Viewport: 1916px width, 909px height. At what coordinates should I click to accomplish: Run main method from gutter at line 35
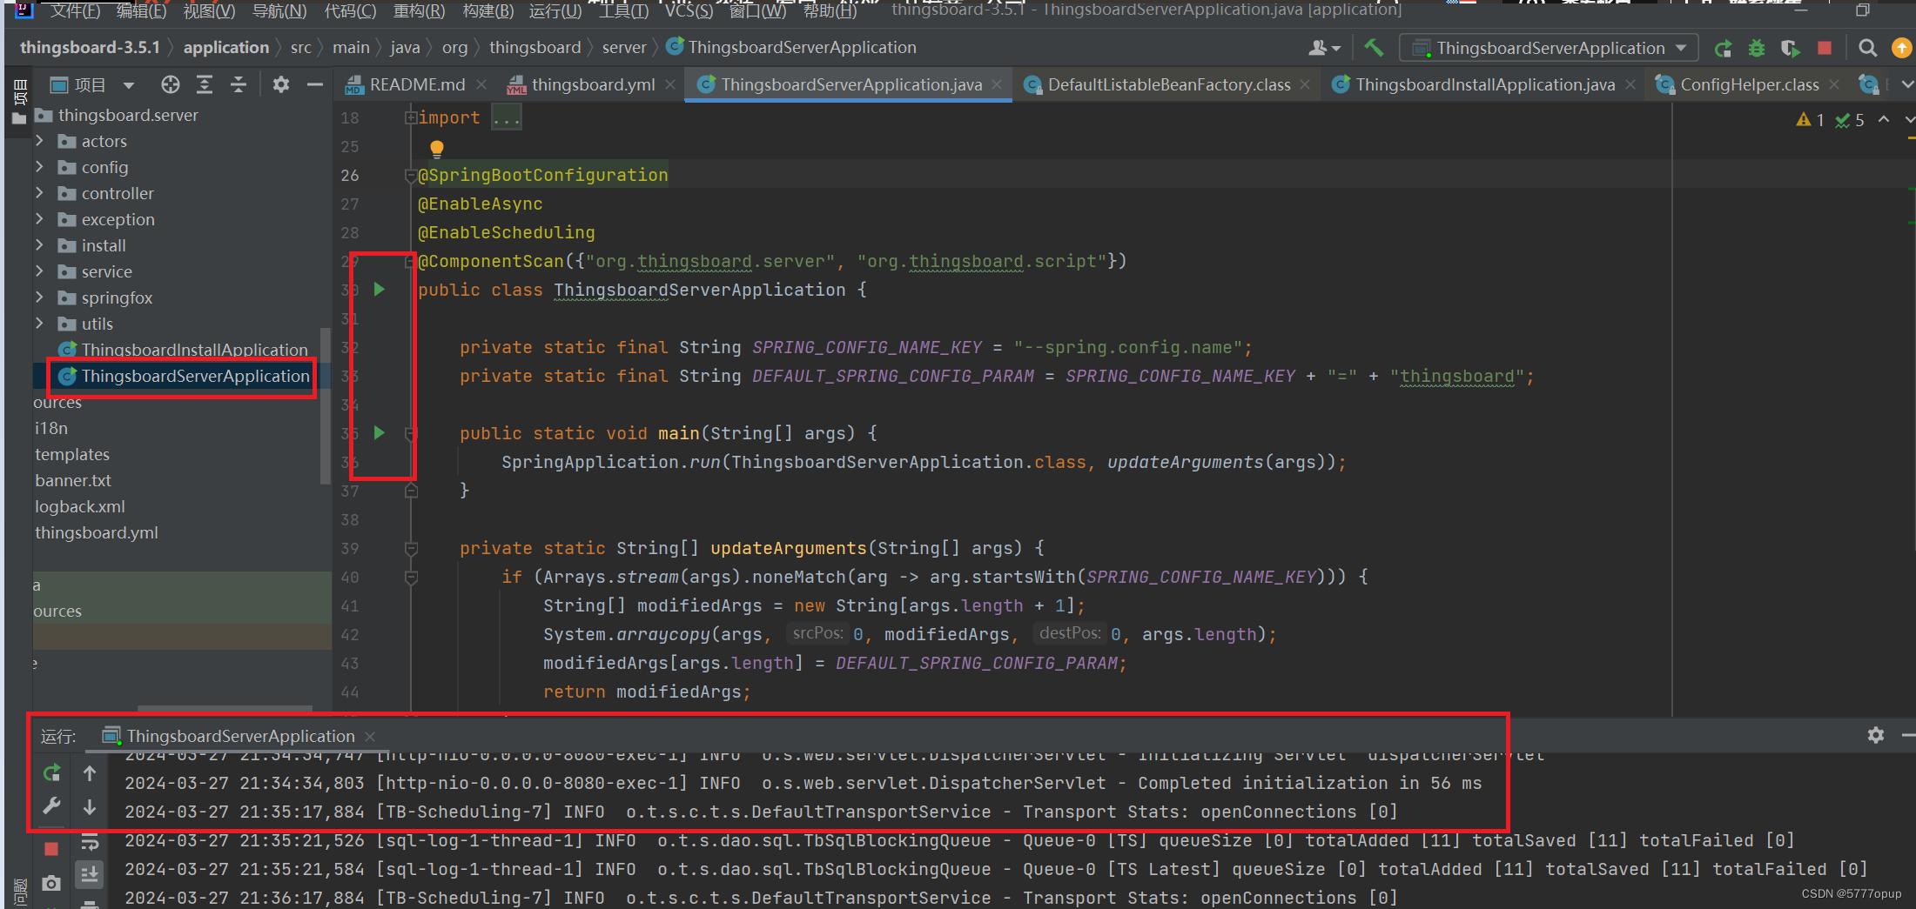(379, 432)
